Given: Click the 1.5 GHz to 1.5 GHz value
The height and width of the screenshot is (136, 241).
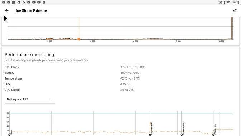Looking at the screenshot, I should point(133,67).
